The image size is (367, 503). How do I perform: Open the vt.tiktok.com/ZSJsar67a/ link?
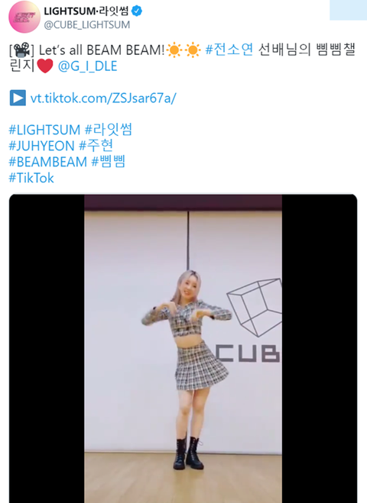point(103,98)
